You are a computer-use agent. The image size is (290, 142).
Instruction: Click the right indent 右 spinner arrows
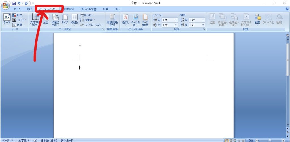pyautogui.click(x=176, y=25)
